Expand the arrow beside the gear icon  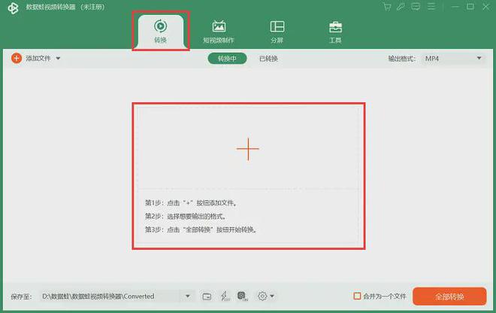[x=272, y=296]
